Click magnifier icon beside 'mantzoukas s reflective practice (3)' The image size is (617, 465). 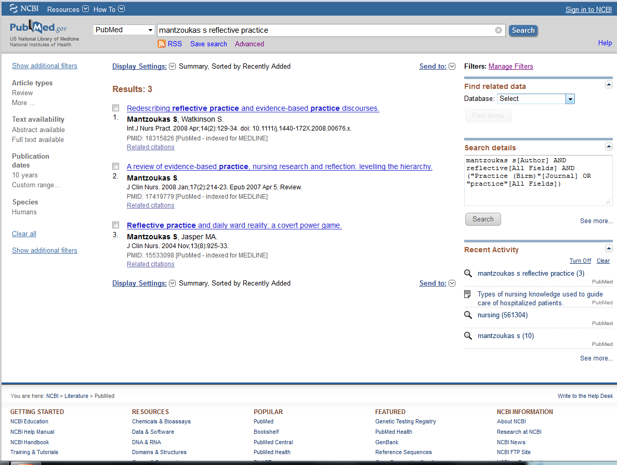click(468, 273)
